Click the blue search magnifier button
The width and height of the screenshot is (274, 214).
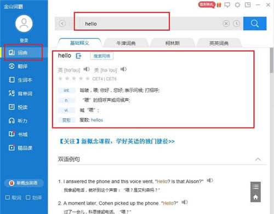coord(255,24)
